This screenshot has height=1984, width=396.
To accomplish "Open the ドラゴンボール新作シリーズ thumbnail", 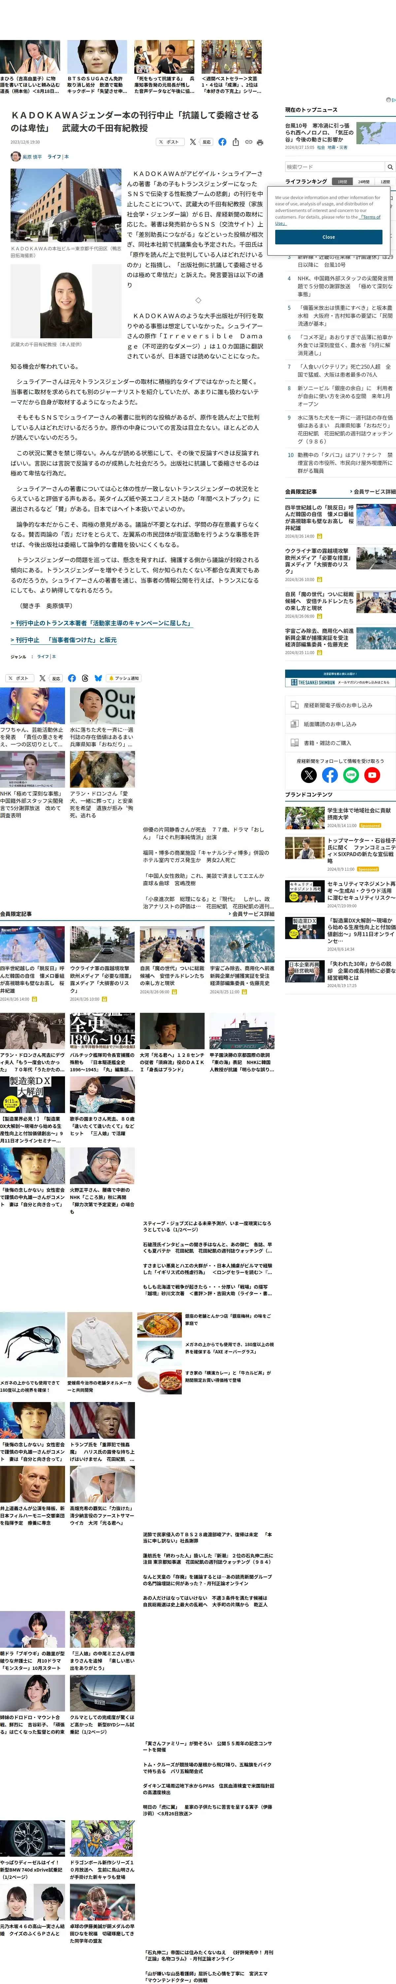I will (x=102, y=1839).
